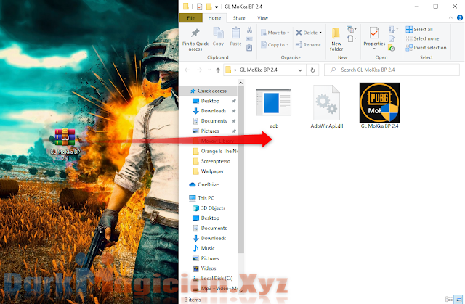Click the Search GL MoKka BP 2.4 box
The image size is (465, 304).
click(392, 70)
